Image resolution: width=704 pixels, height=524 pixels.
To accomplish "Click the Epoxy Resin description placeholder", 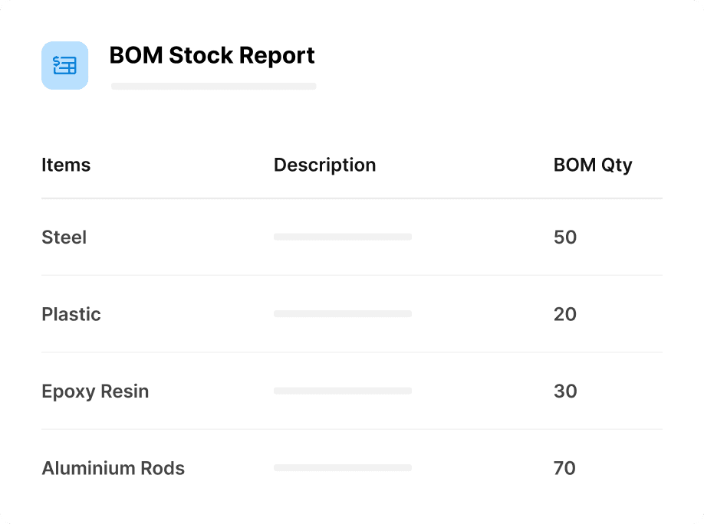I will click(x=342, y=391).
